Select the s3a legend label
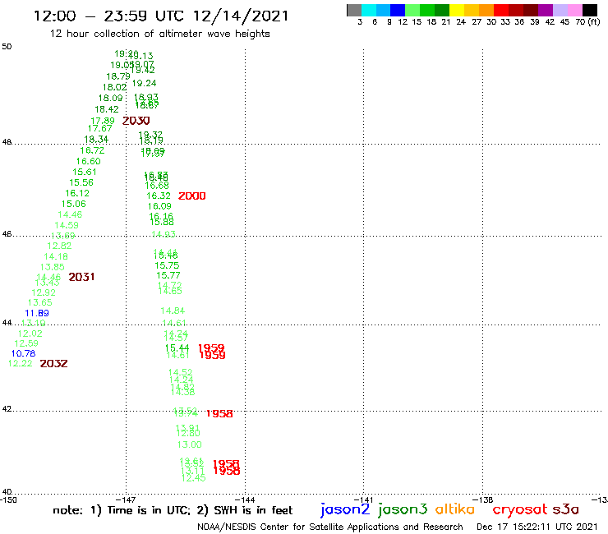608x534 pixels. click(566, 509)
